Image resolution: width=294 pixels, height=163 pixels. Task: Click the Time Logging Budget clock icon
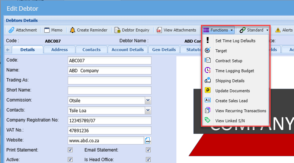coord(208,70)
